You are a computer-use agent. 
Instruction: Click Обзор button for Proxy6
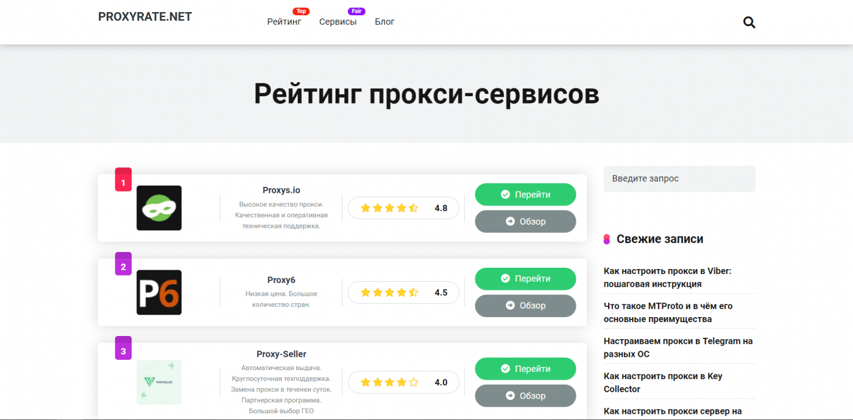point(525,306)
